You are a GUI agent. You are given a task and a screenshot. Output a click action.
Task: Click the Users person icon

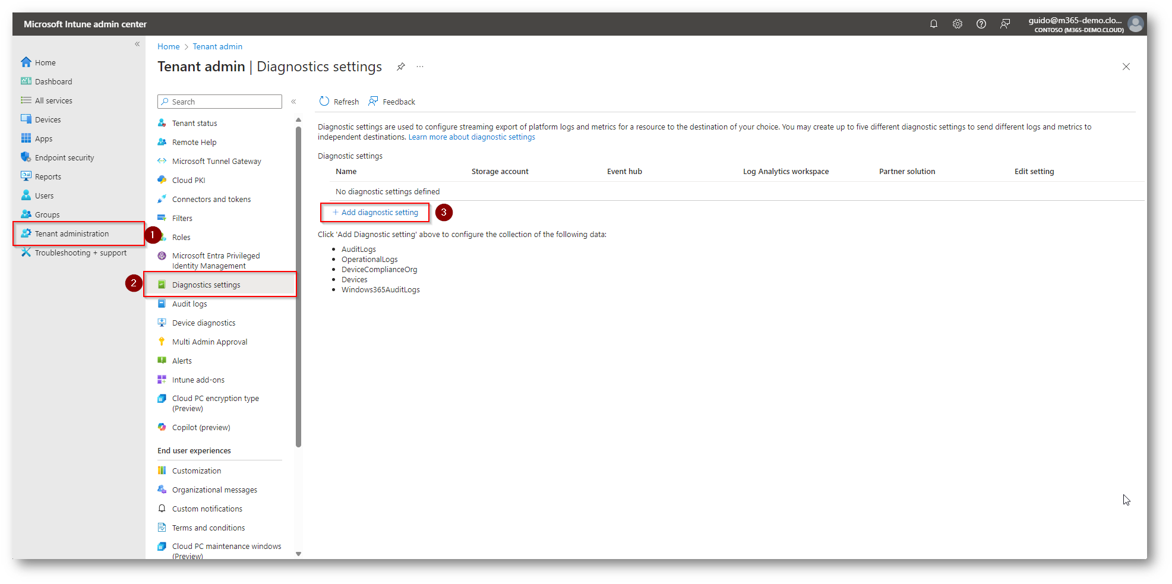[26, 195]
